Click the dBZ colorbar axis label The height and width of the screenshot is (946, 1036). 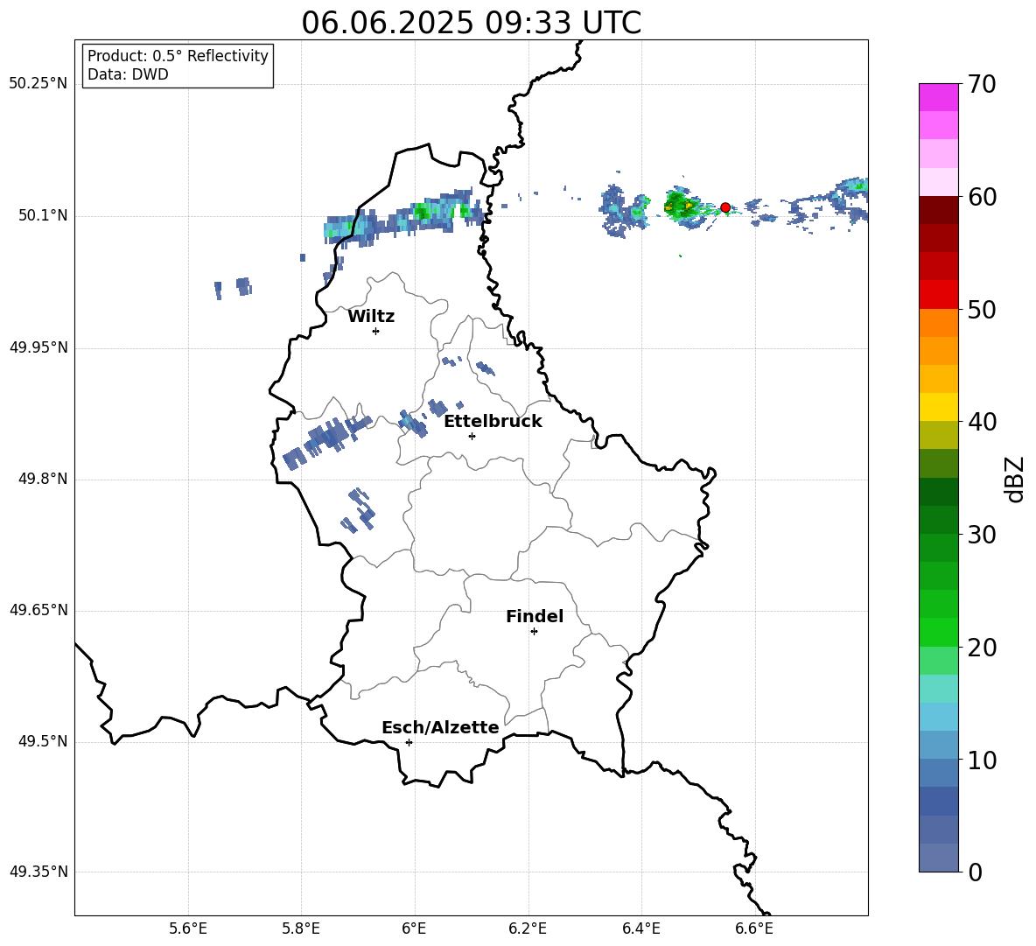1015,479
